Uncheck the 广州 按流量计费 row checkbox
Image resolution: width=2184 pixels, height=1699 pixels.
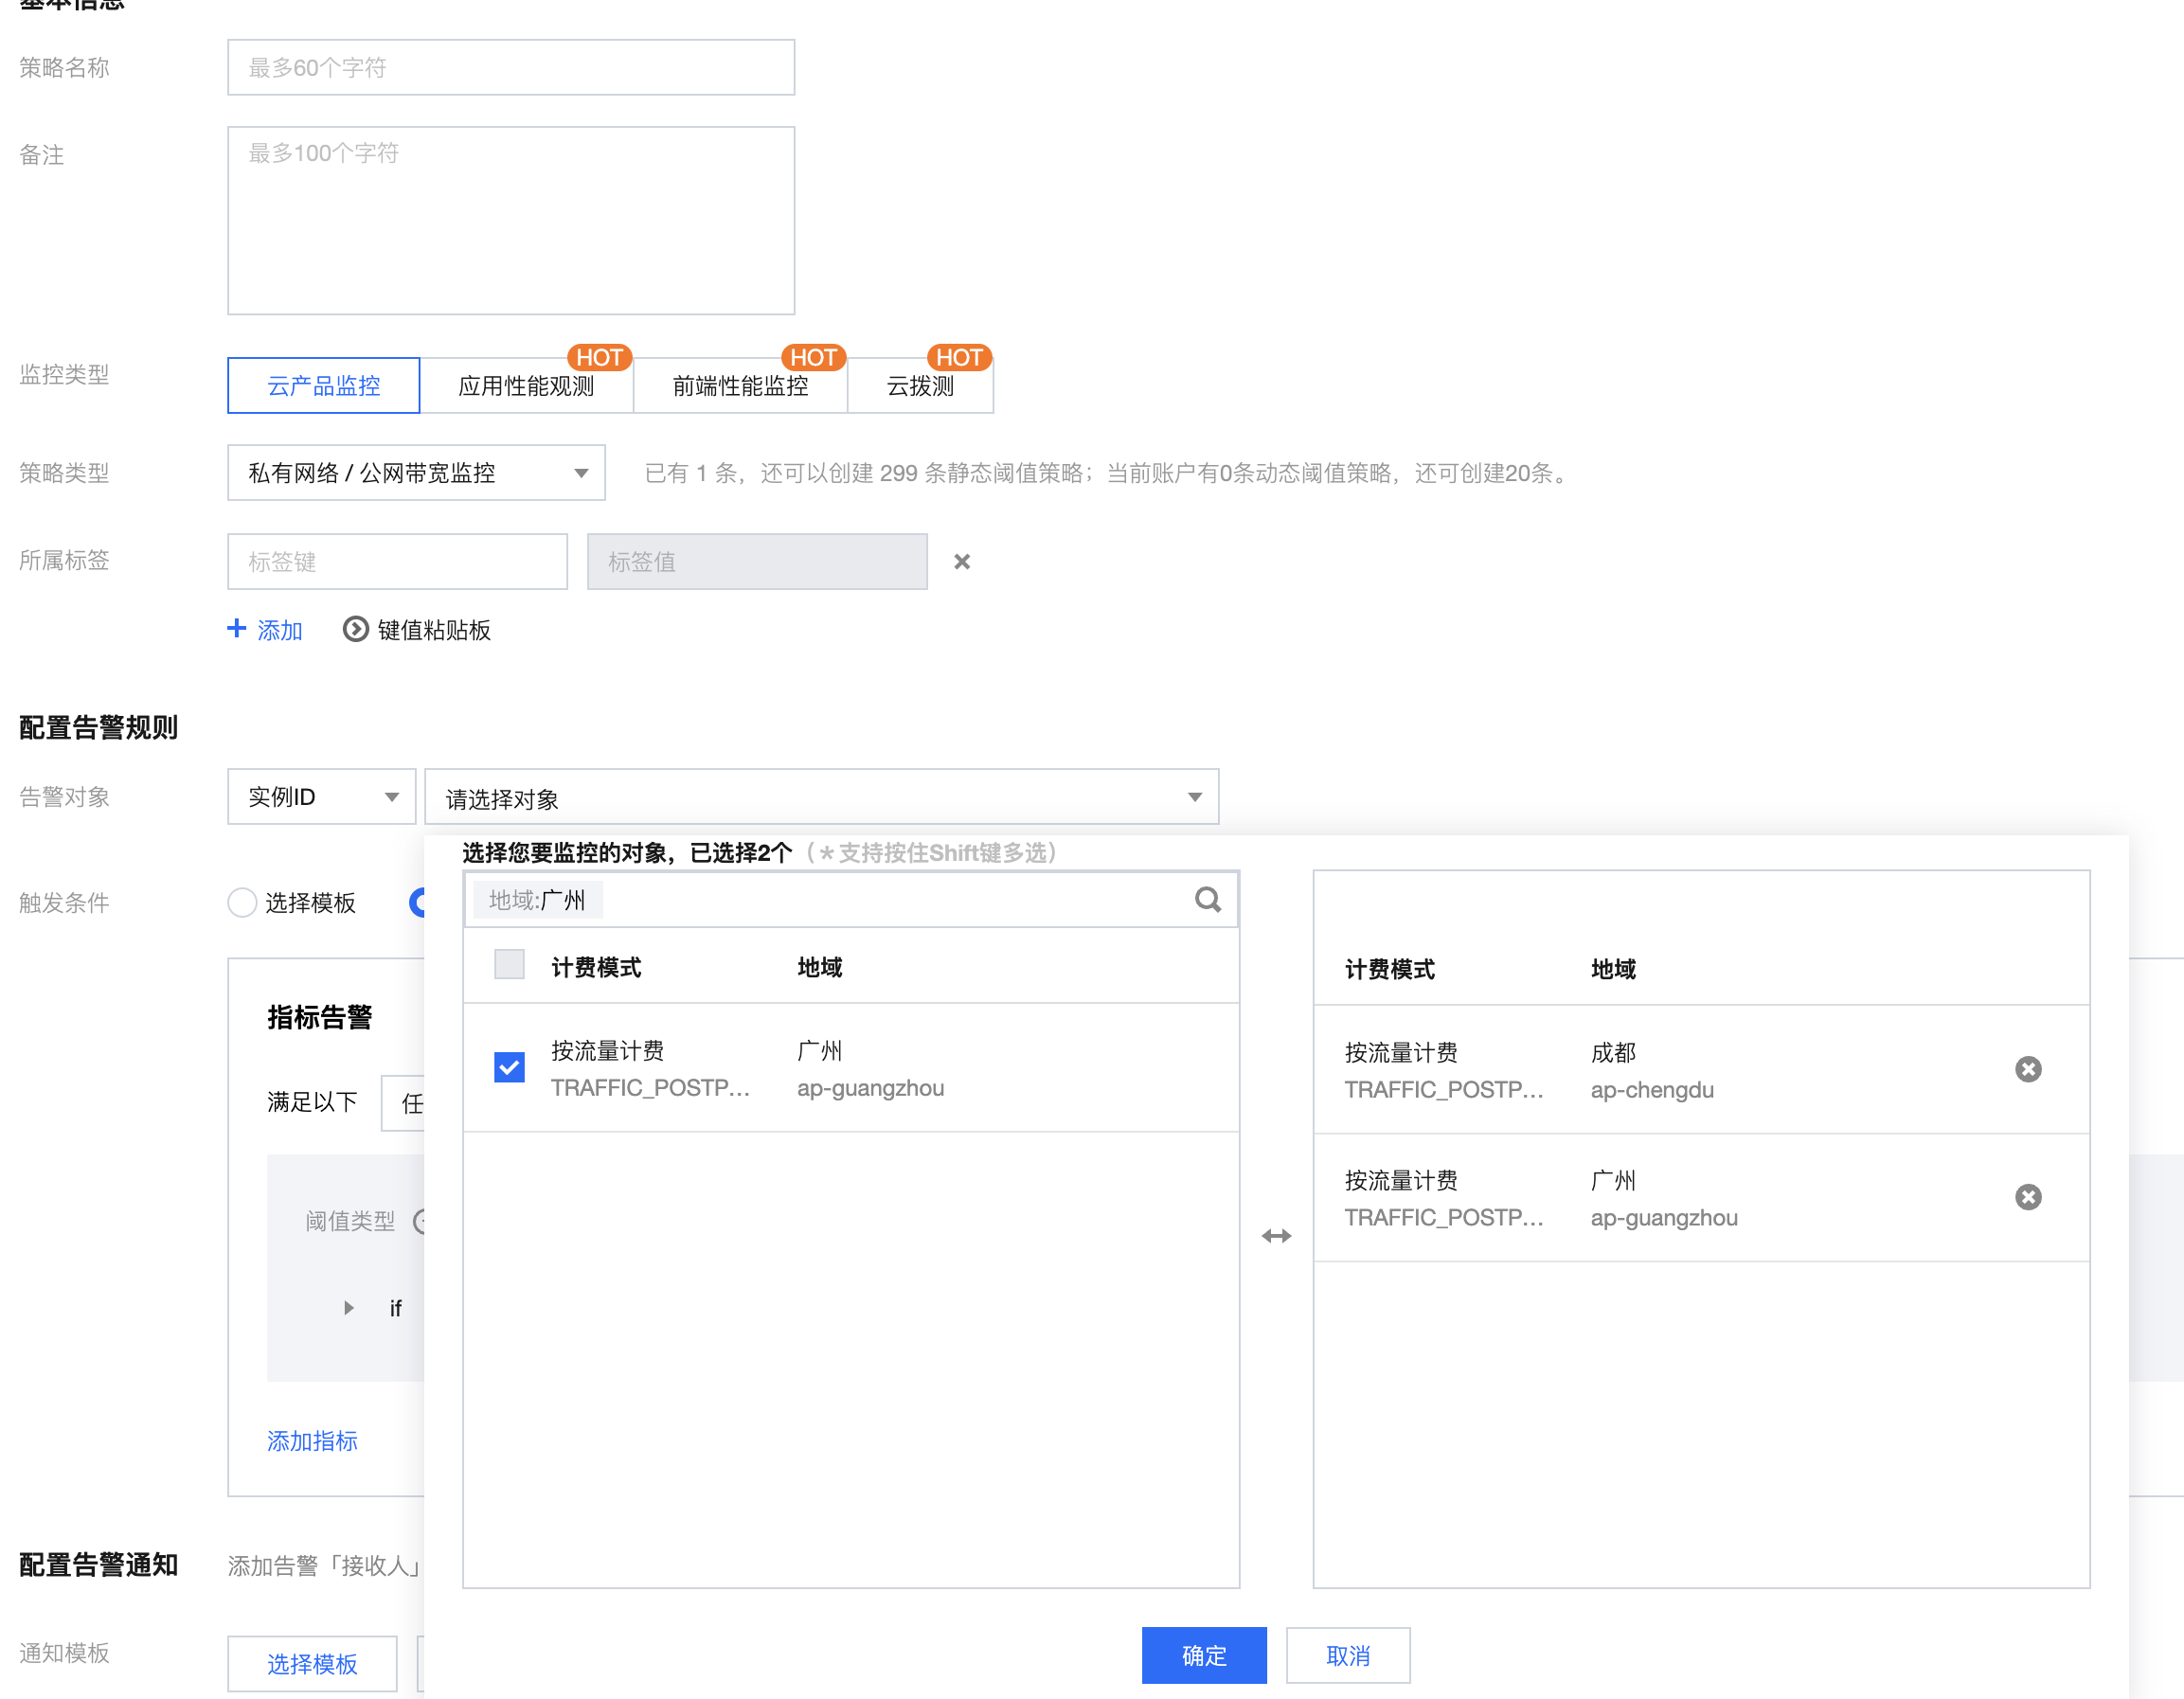(509, 1067)
